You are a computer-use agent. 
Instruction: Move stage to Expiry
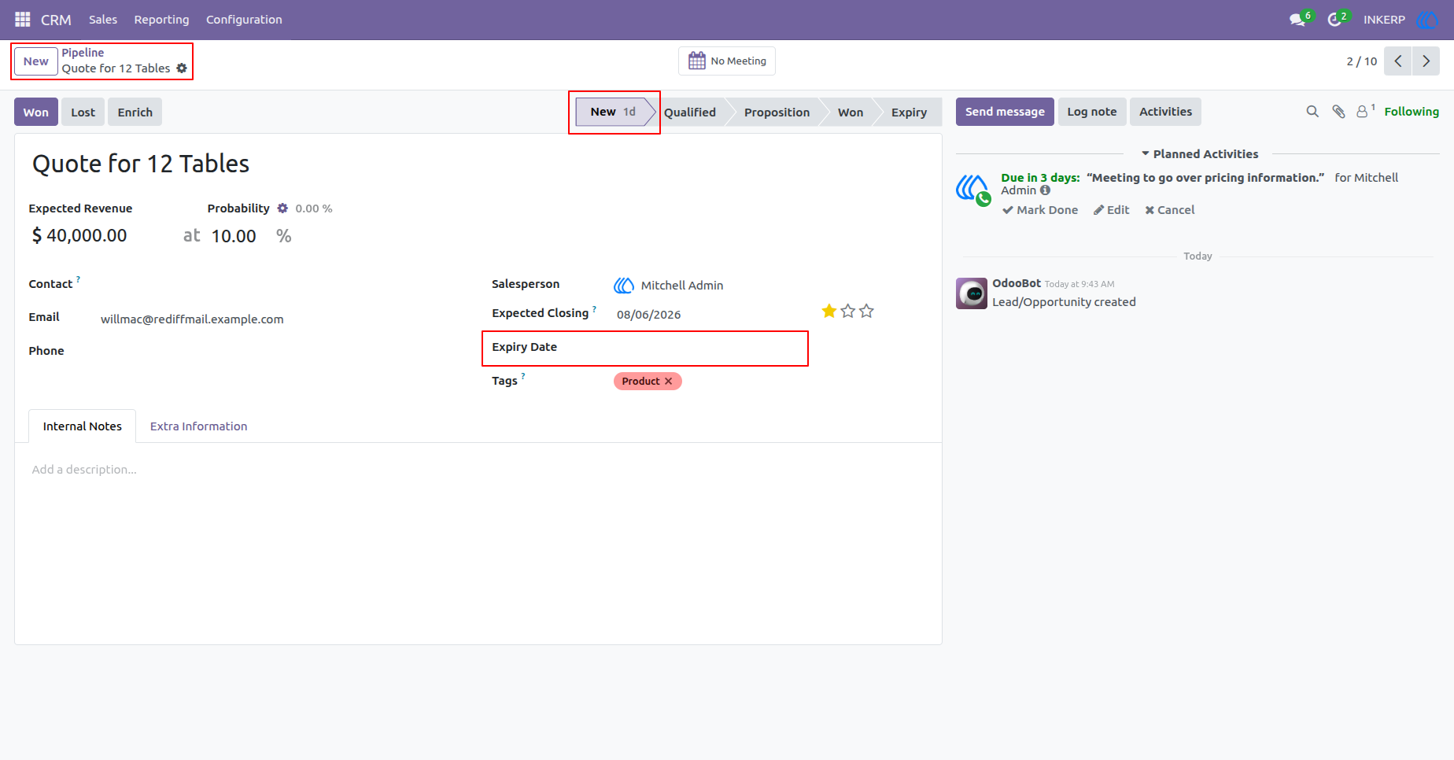(x=909, y=113)
